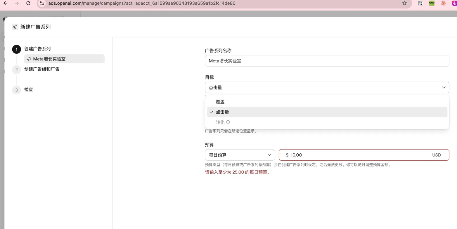The width and height of the screenshot is (457, 229).
Task: Click the 新建广告系列 dialog title
Action: [35, 27]
